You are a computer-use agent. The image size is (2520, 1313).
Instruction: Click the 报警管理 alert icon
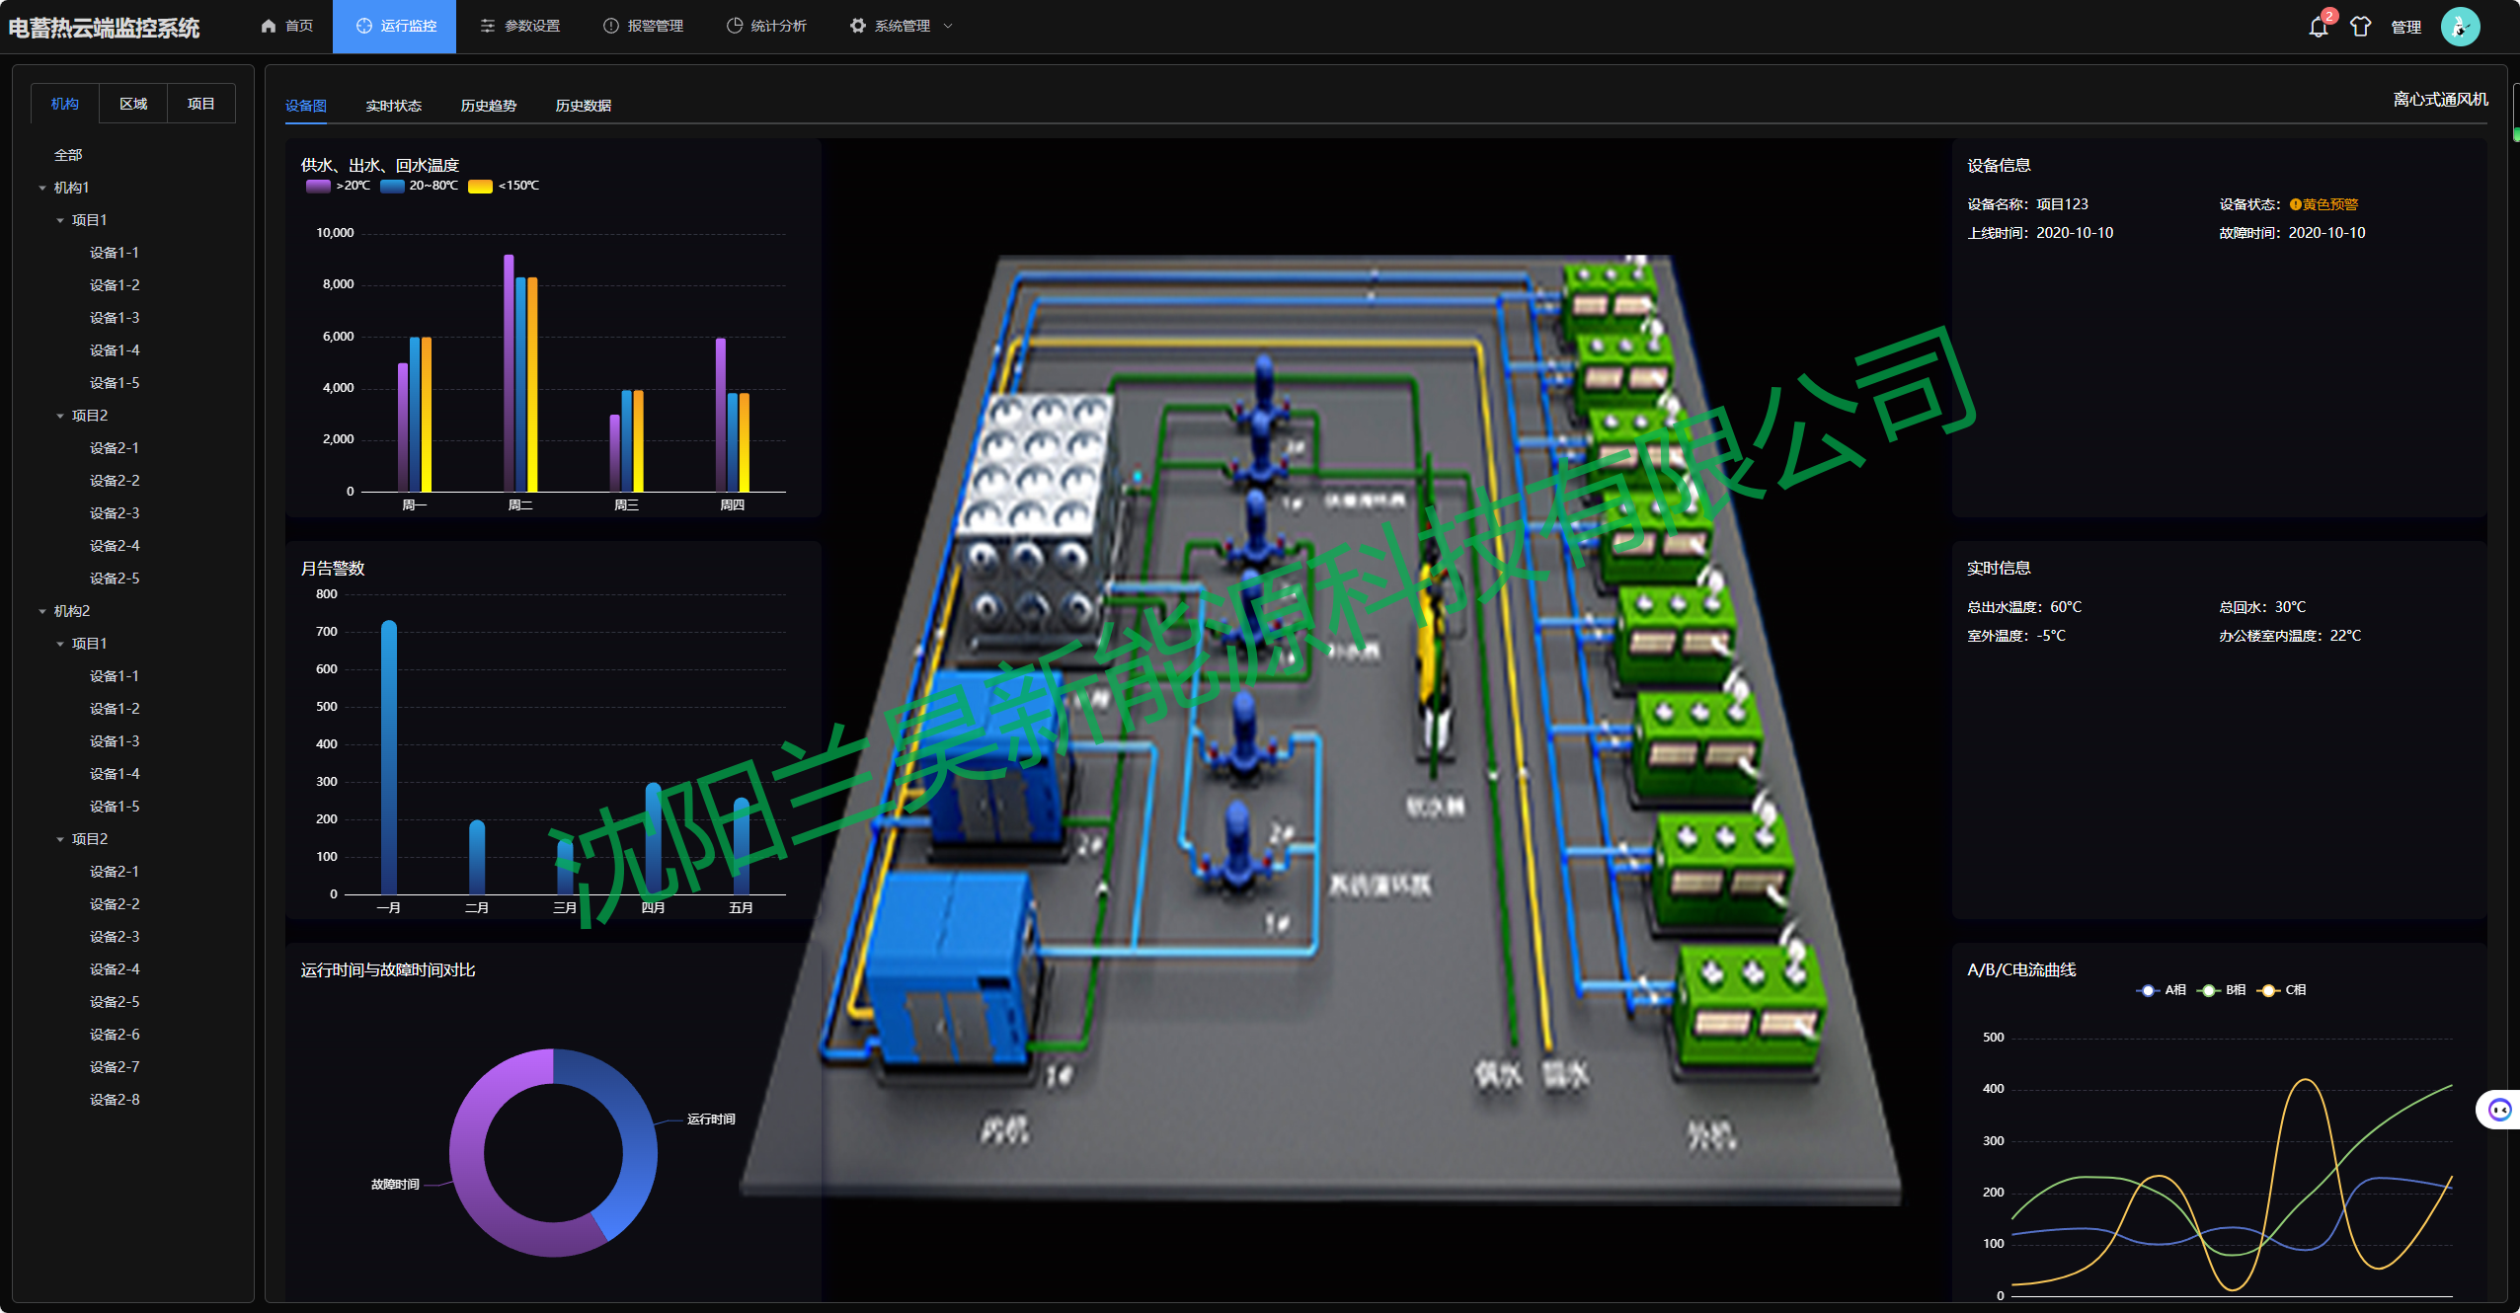click(611, 26)
